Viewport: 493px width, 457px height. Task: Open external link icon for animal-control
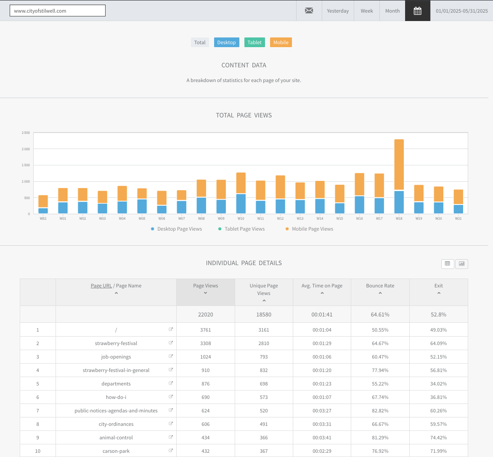click(x=171, y=437)
